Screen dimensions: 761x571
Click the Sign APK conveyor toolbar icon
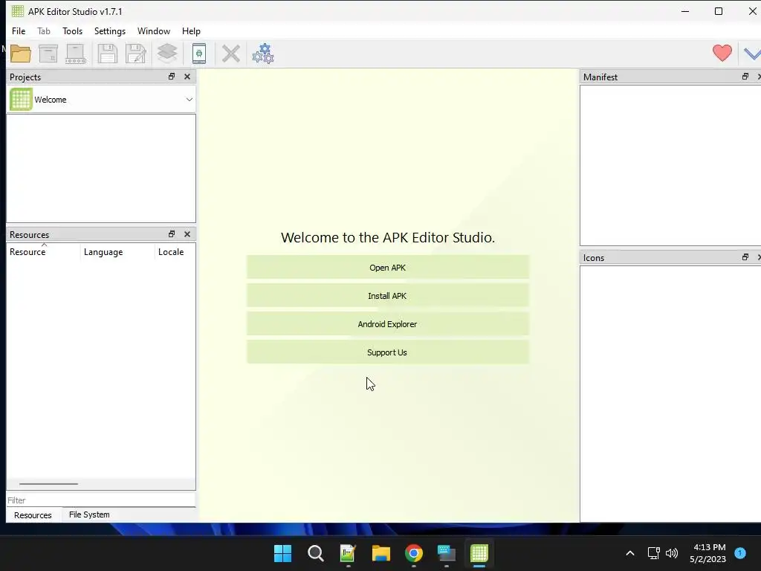(77, 54)
